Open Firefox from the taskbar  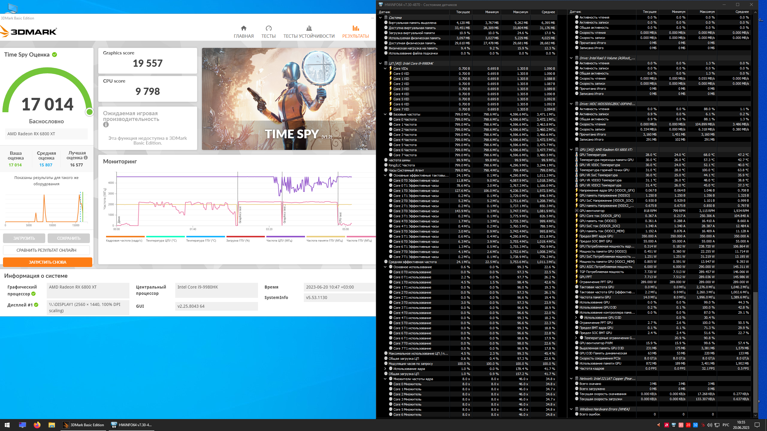click(37, 425)
